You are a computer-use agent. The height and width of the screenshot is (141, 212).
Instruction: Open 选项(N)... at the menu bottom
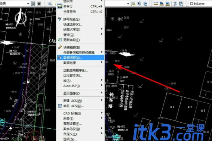(x=80, y=139)
